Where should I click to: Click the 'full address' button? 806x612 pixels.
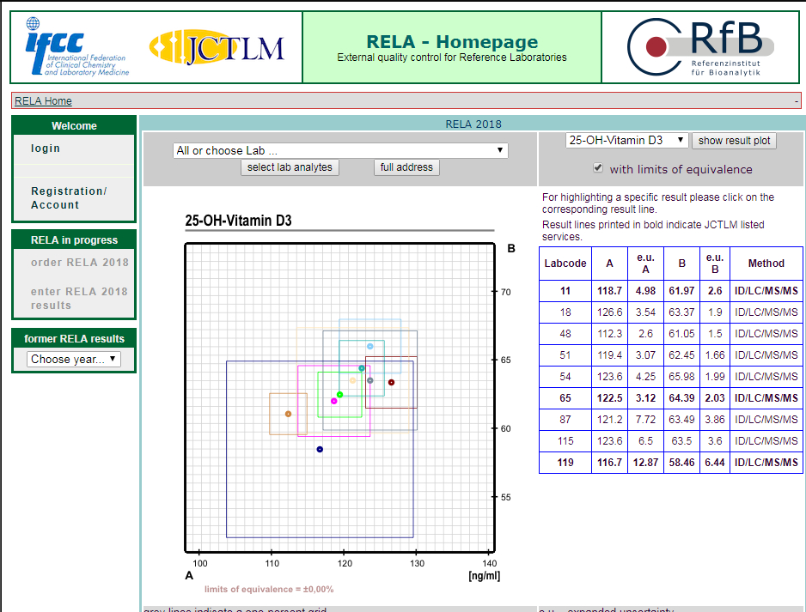coord(406,167)
